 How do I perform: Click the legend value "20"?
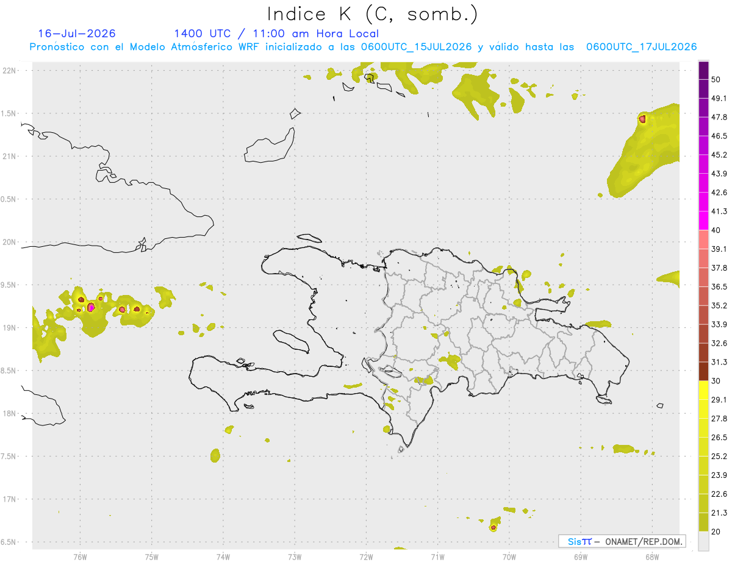[717, 531]
